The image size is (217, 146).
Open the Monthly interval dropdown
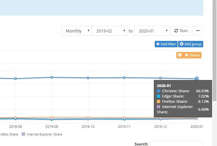(x=76, y=31)
